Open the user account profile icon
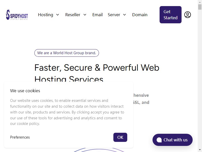 pos(187,15)
